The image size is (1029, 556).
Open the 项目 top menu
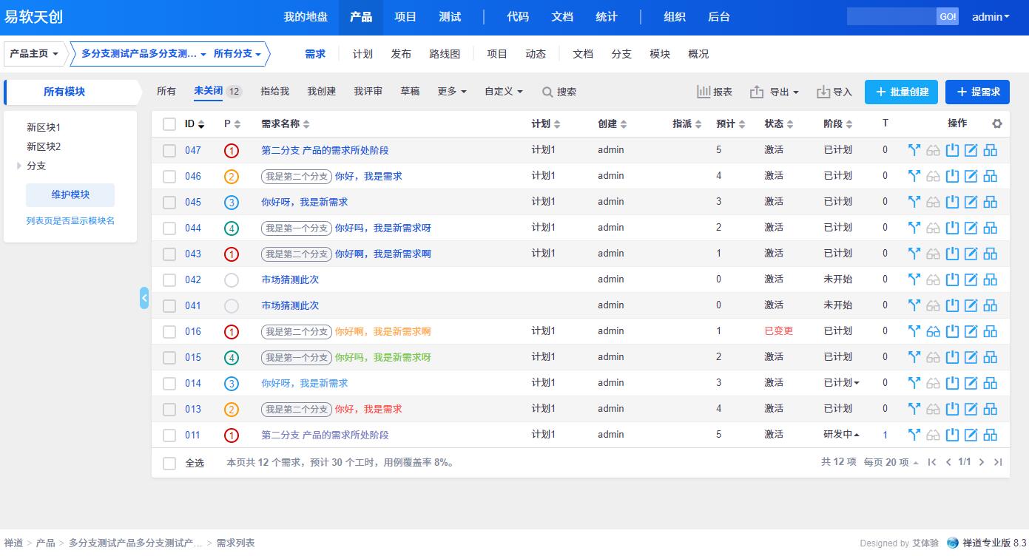[405, 17]
